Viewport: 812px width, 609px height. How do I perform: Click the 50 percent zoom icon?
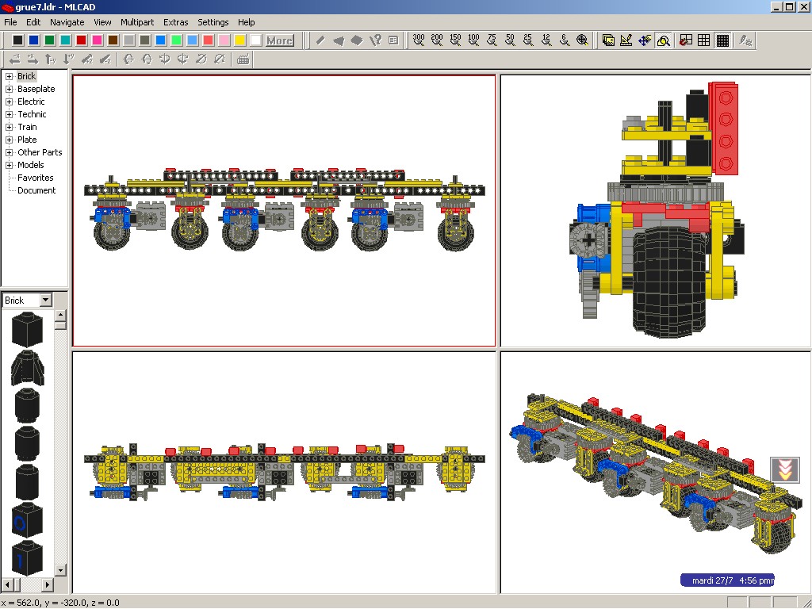coord(510,40)
